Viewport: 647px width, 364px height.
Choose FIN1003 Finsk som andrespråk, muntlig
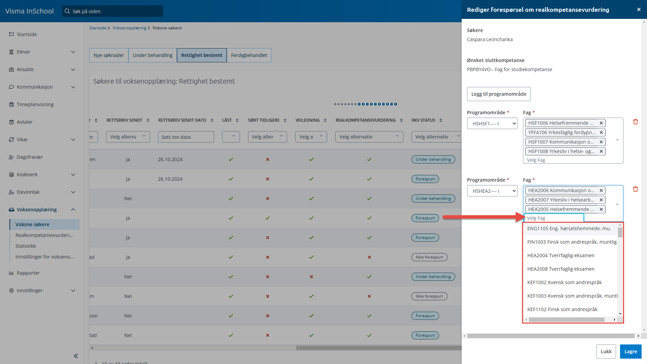click(570, 242)
